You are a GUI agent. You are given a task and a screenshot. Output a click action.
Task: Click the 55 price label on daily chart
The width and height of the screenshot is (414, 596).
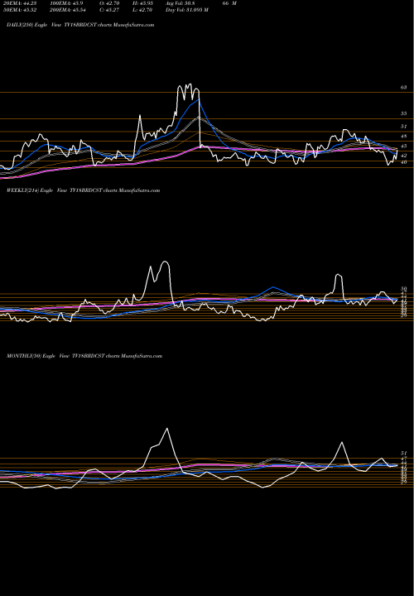pos(404,113)
